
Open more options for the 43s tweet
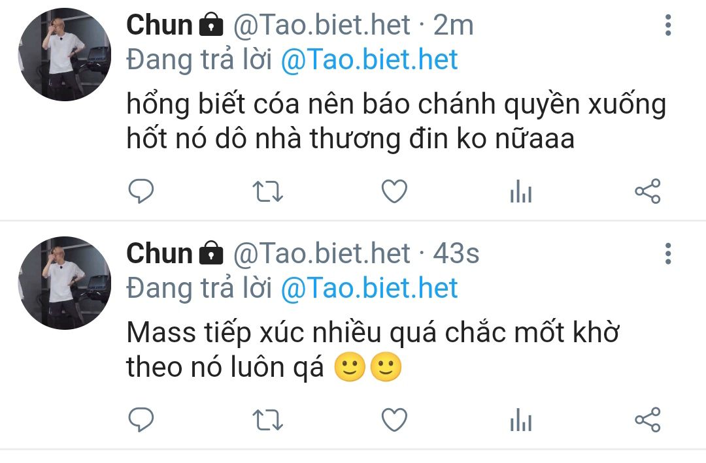click(x=668, y=253)
